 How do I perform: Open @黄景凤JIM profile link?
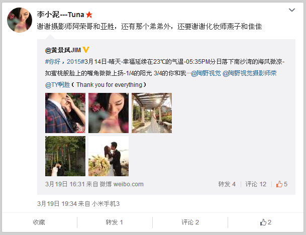pyautogui.click(x=63, y=50)
